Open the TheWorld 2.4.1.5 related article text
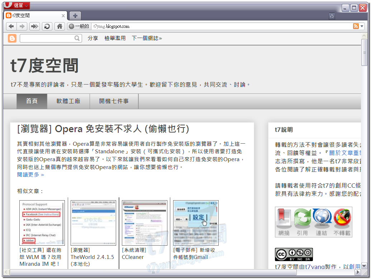 pos(92,257)
